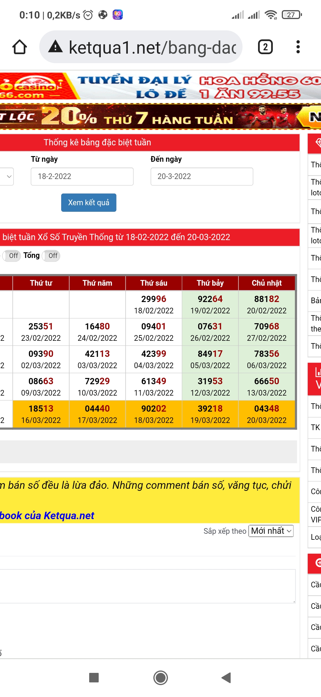Viewport: 321px width, 697px height.
Task: Open the Mới nhất sort dropdown
Action: 271,531
